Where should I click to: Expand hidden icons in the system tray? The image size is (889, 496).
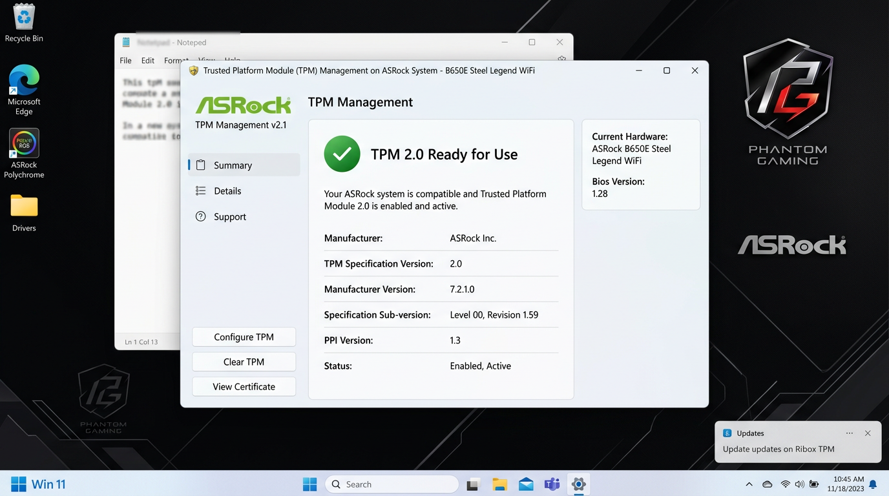point(749,484)
